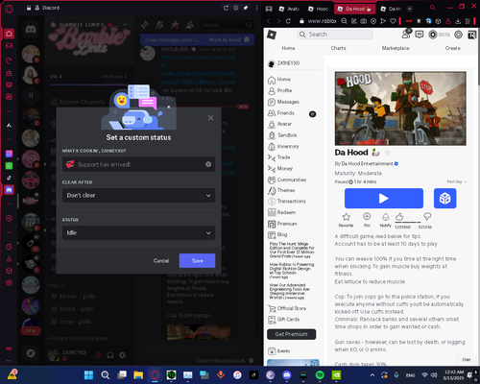The width and height of the screenshot is (480, 384).
Task: Favorite the Da Hood game
Action: tap(346, 220)
